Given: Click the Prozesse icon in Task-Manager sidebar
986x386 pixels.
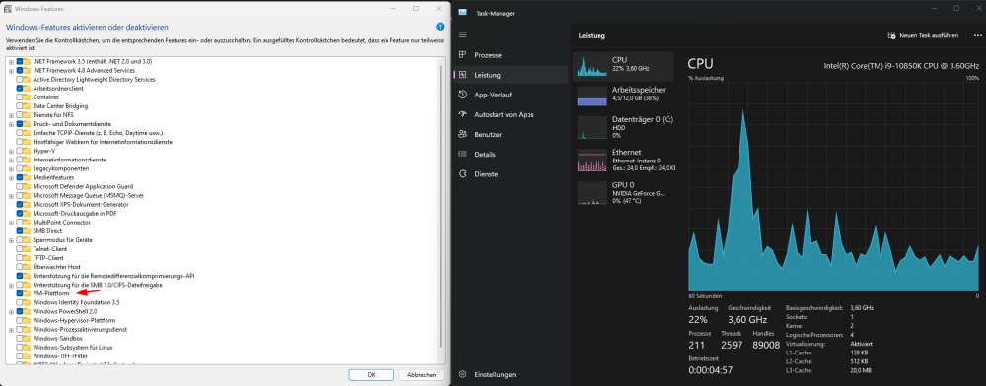Looking at the screenshot, I should pyautogui.click(x=463, y=55).
